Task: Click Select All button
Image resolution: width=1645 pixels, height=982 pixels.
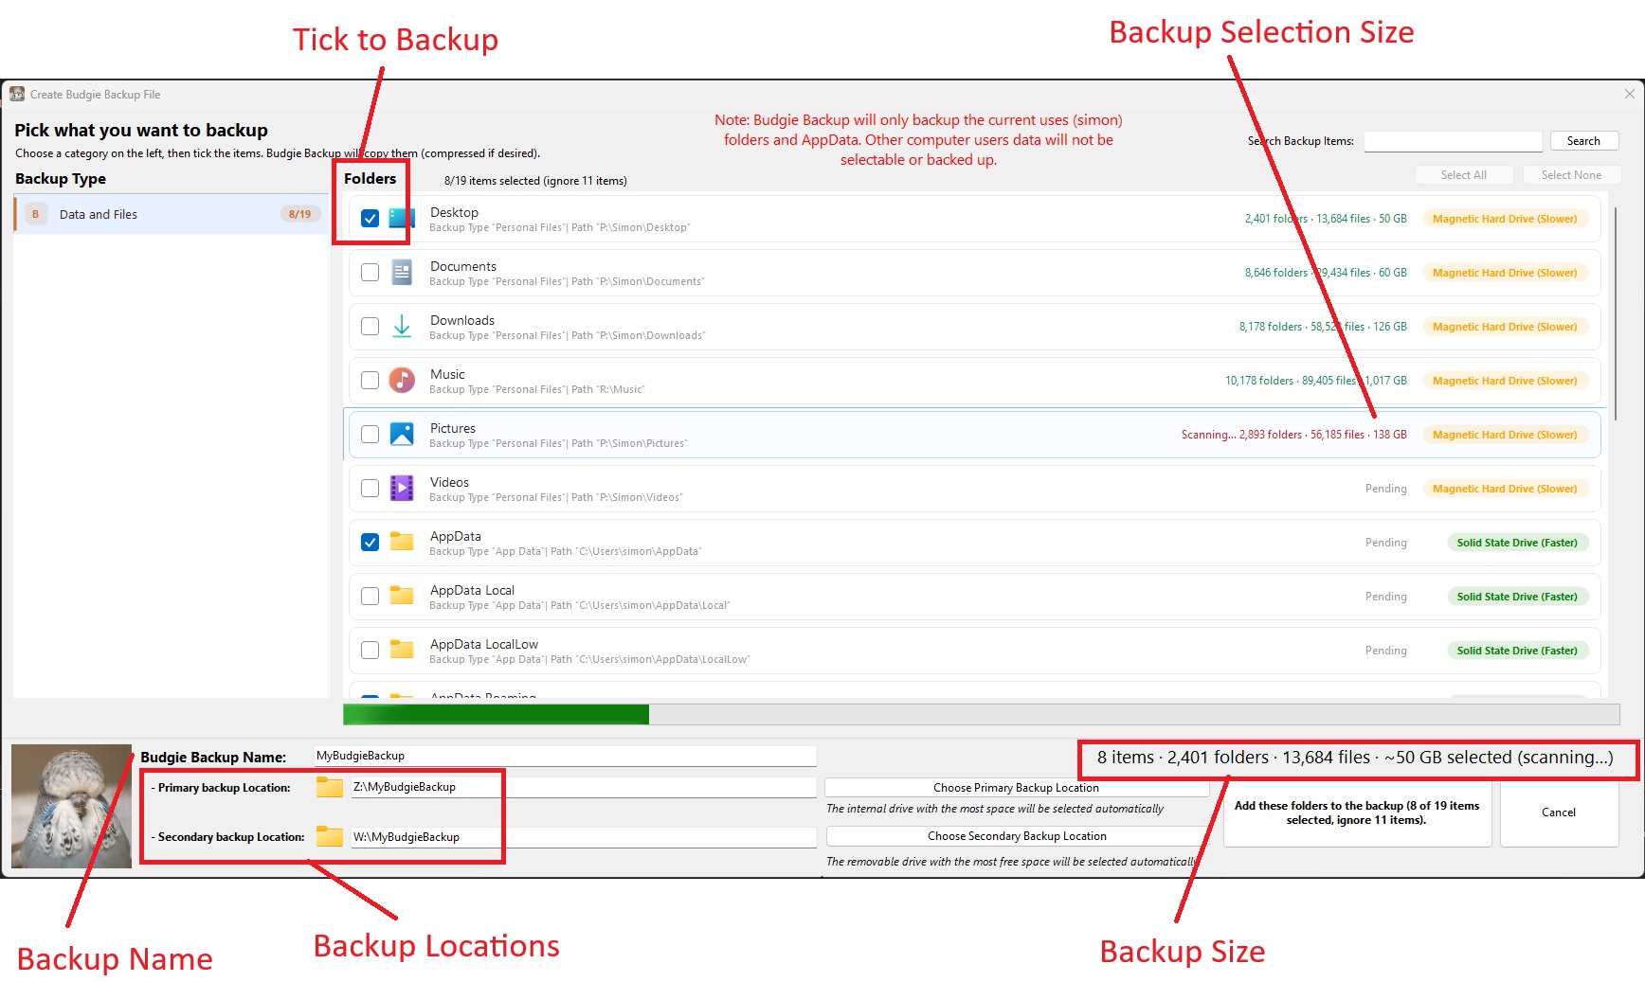Action: (x=1463, y=175)
